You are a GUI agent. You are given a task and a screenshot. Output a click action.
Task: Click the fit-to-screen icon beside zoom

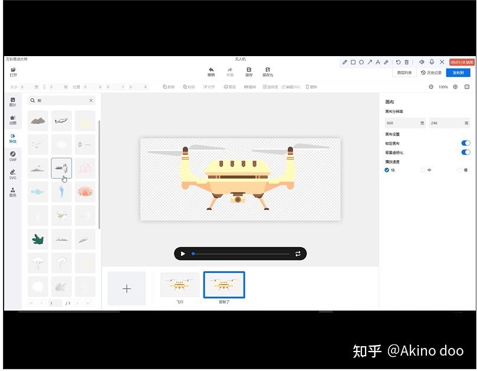(x=467, y=87)
